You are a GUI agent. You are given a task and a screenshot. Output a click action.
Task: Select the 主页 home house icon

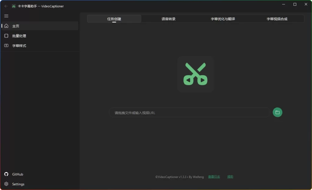[7, 26]
